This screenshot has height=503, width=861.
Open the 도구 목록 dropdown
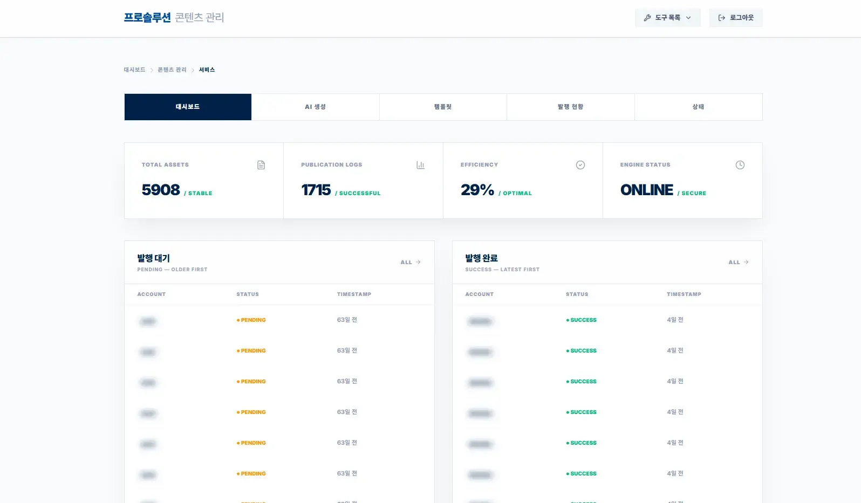pos(667,18)
